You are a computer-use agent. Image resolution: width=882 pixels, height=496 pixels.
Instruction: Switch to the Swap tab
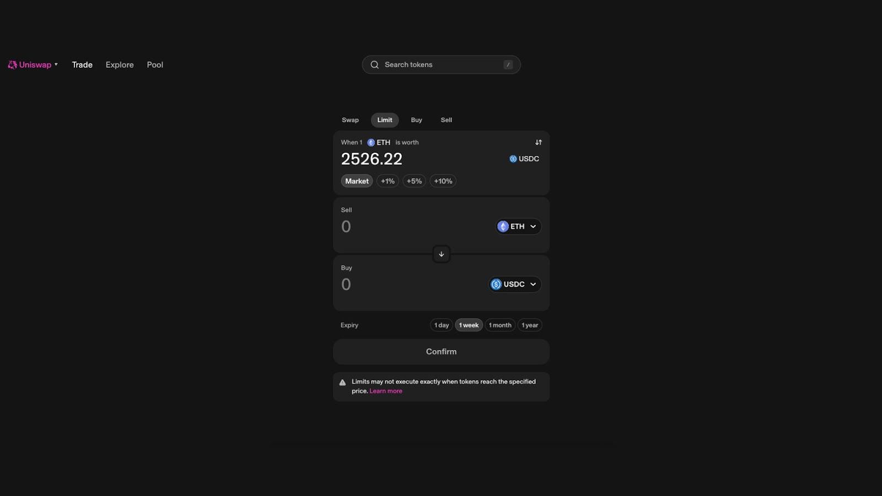(x=350, y=120)
